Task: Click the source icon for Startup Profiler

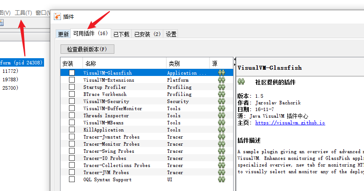Action: (222, 87)
